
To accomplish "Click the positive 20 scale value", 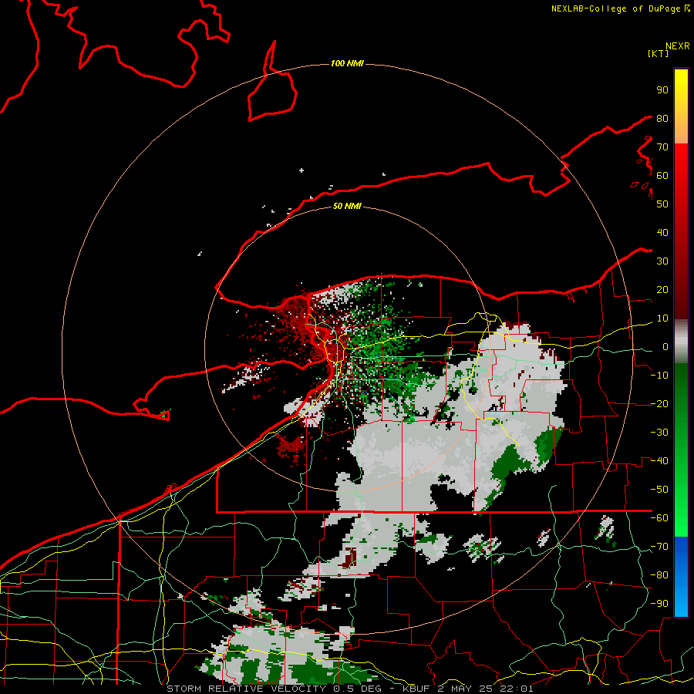I will coord(662,289).
